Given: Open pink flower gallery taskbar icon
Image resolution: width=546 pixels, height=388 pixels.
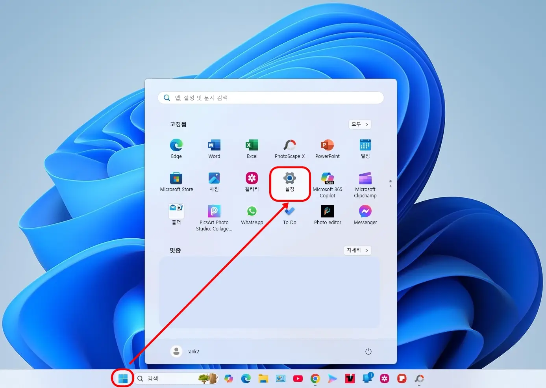Looking at the screenshot, I should [385, 379].
